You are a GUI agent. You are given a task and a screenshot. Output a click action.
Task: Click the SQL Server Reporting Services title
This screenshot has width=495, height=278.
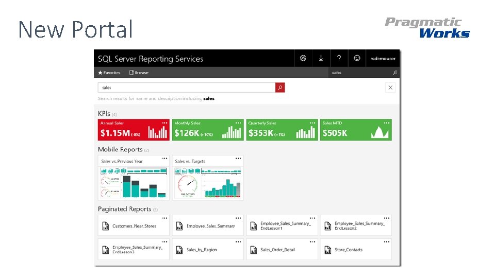tap(150, 59)
